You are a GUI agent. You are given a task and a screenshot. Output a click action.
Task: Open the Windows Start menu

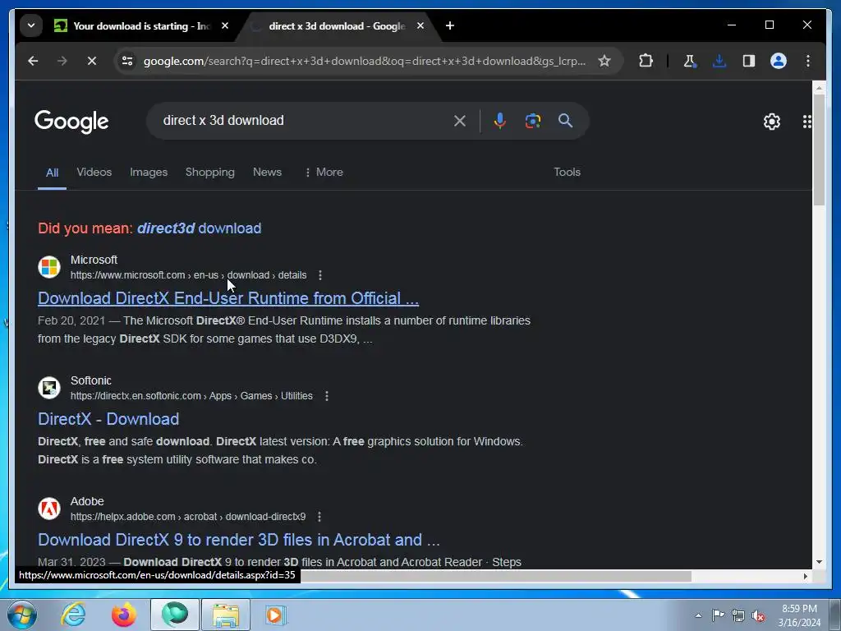pos(22,615)
